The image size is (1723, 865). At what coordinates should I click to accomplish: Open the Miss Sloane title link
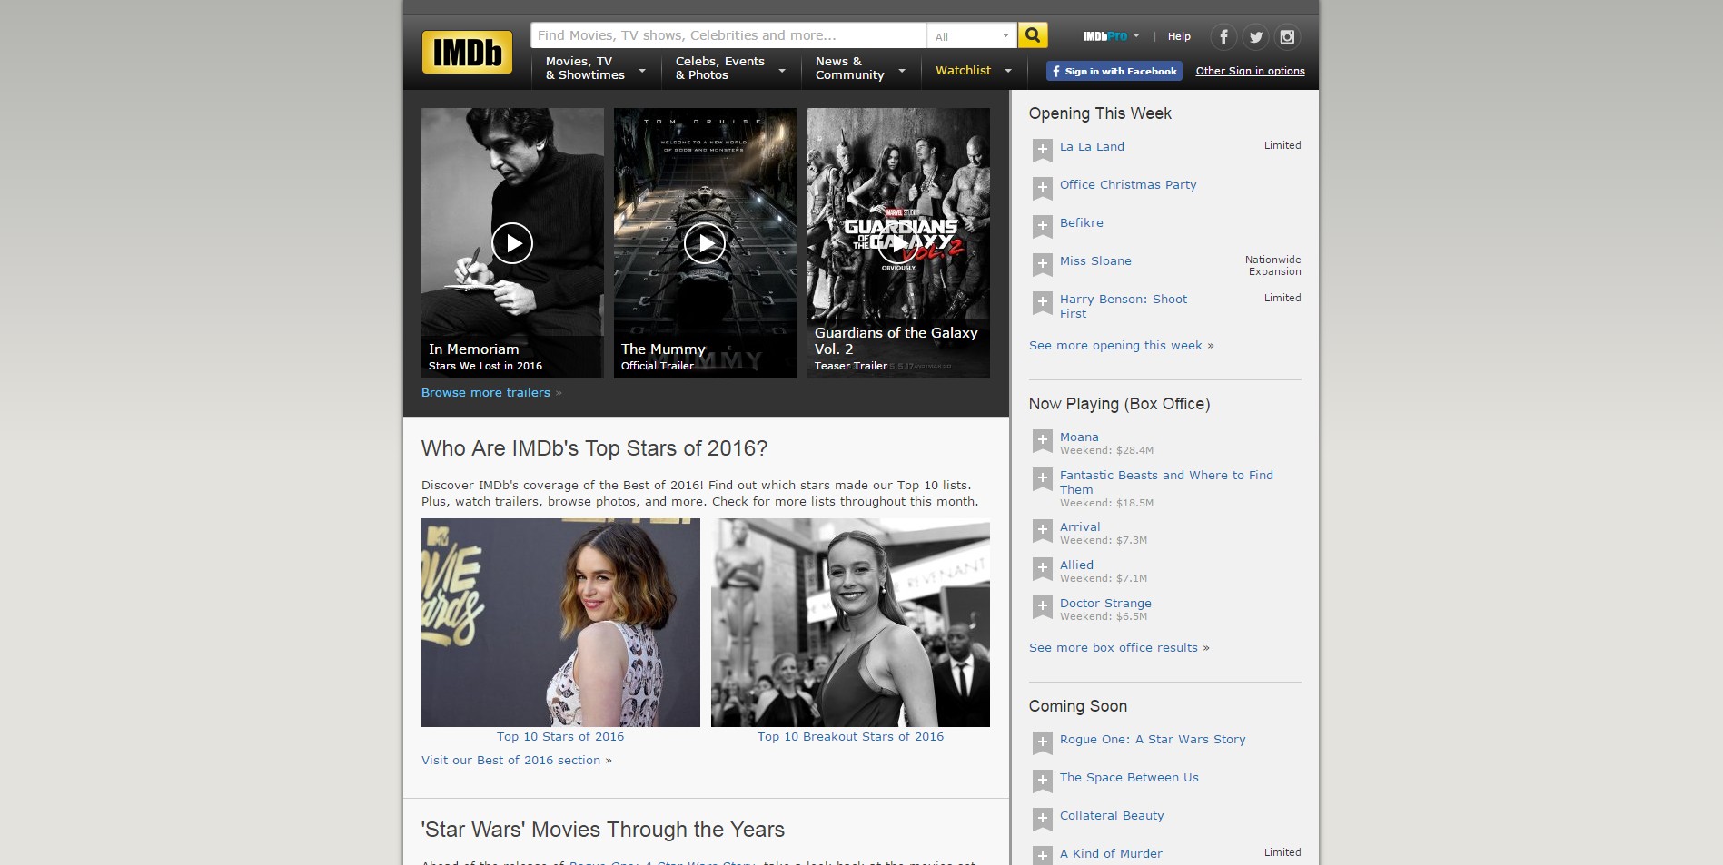(x=1095, y=260)
